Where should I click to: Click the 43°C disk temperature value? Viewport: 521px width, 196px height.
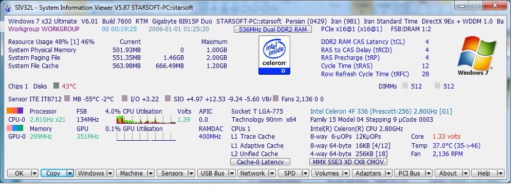click(x=69, y=86)
